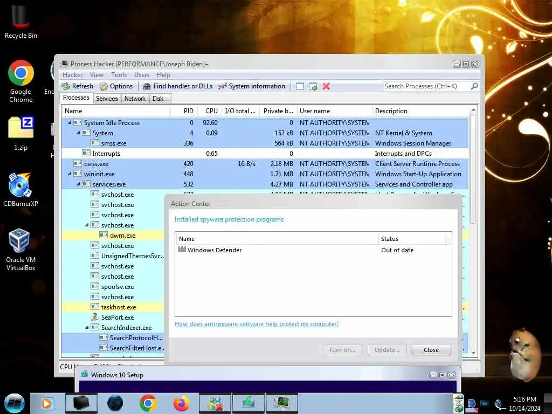Screen dimensions: 552x414
Task: Open the Hacker menu
Action: (73, 74)
